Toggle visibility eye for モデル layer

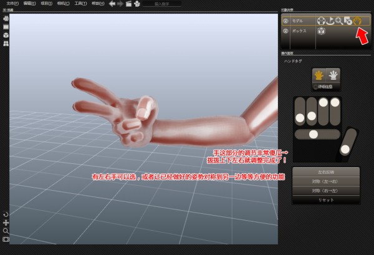[x=285, y=21]
